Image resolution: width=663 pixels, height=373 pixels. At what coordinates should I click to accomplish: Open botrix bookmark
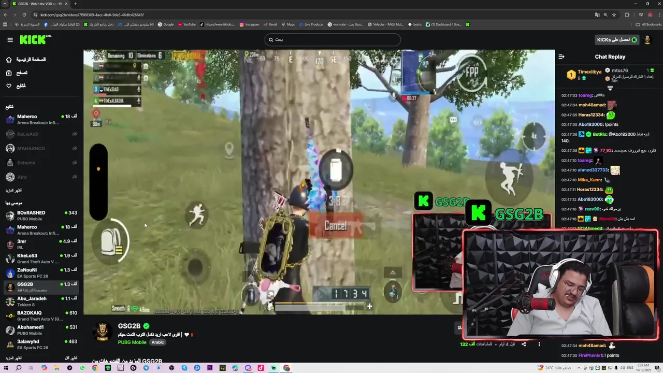click(x=415, y=24)
